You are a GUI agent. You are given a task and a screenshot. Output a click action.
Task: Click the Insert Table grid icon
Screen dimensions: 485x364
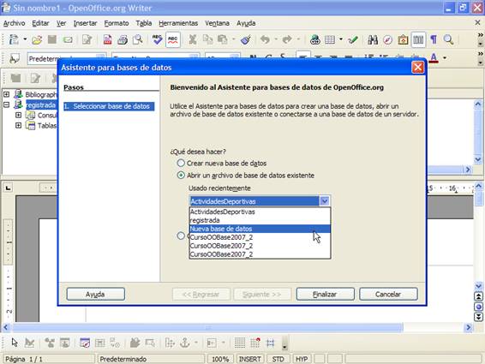[330, 40]
